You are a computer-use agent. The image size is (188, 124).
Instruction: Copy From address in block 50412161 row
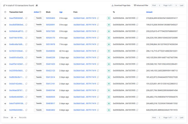[98, 84]
